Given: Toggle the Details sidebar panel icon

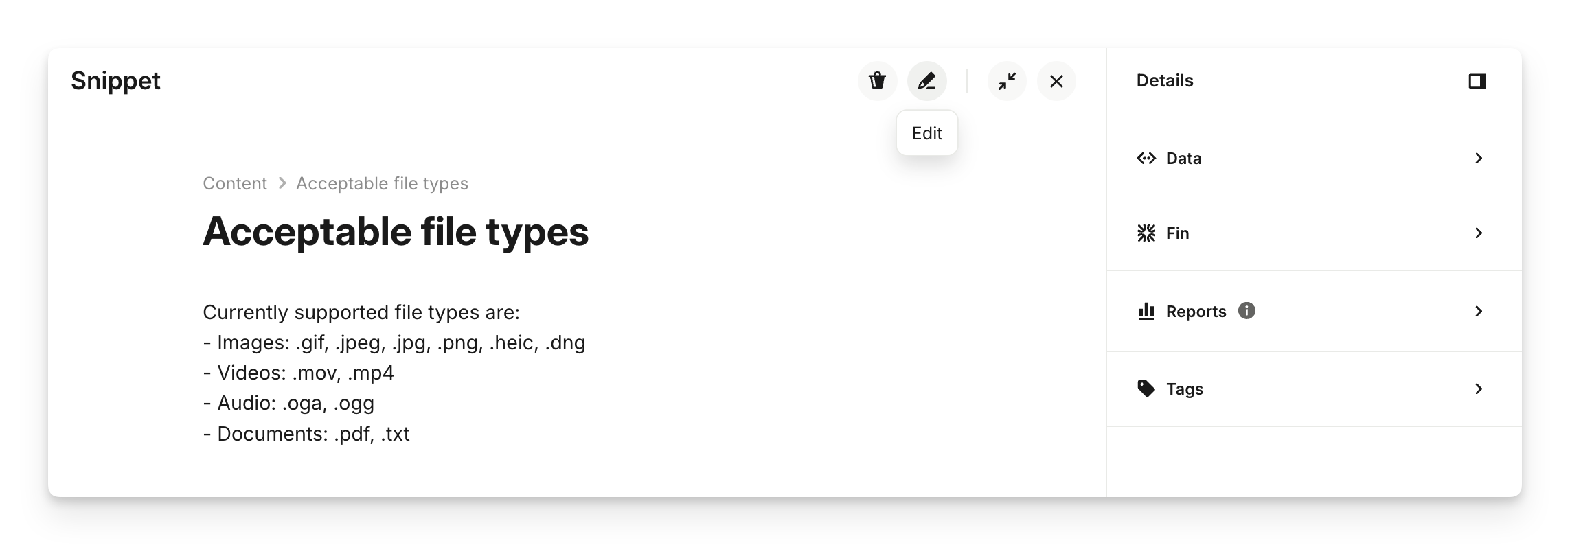Looking at the screenshot, I should pyautogui.click(x=1477, y=81).
